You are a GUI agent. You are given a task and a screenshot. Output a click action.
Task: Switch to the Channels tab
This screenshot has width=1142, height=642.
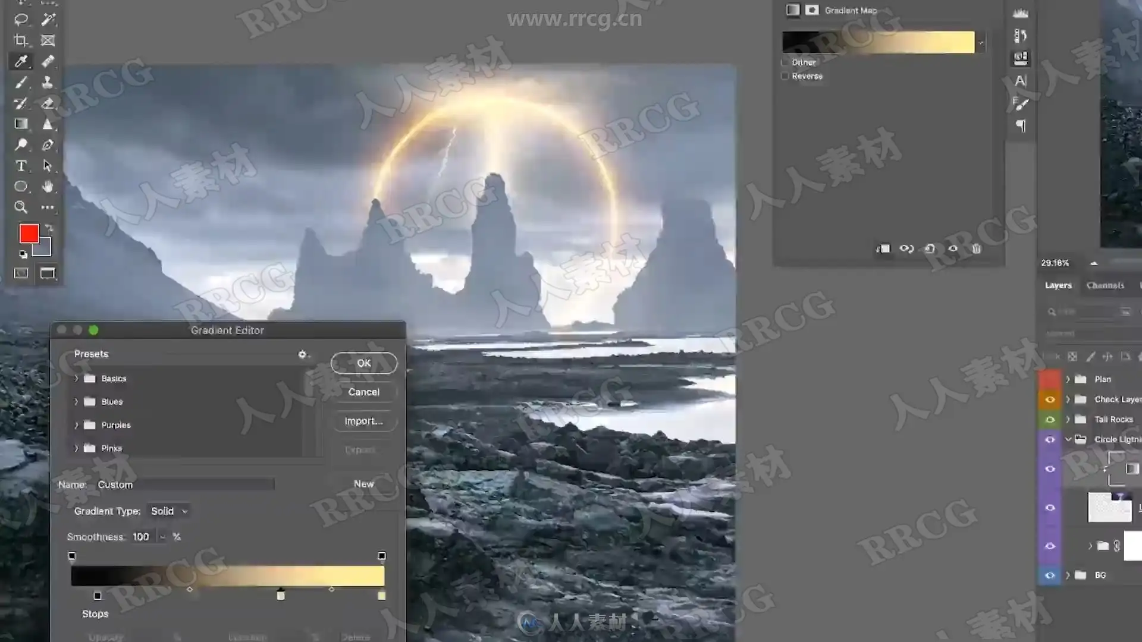click(1105, 285)
